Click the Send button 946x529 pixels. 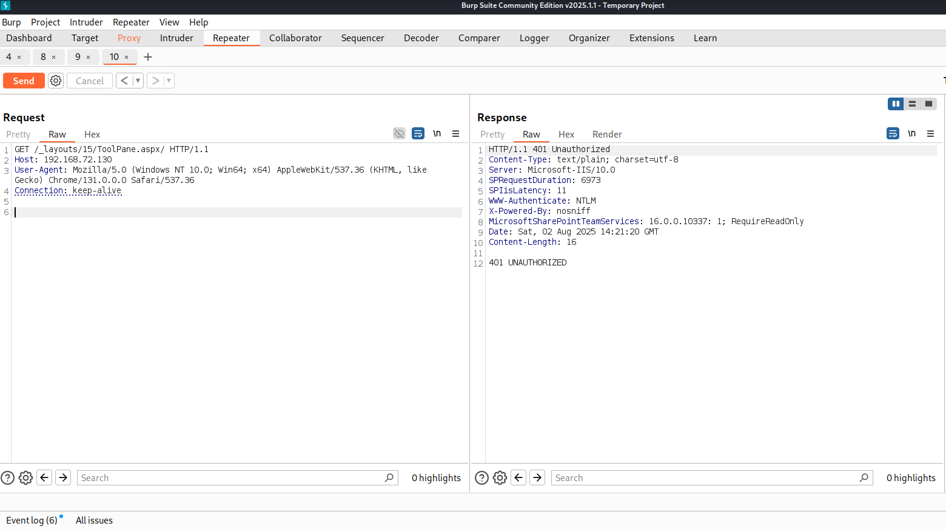[x=24, y=81]
